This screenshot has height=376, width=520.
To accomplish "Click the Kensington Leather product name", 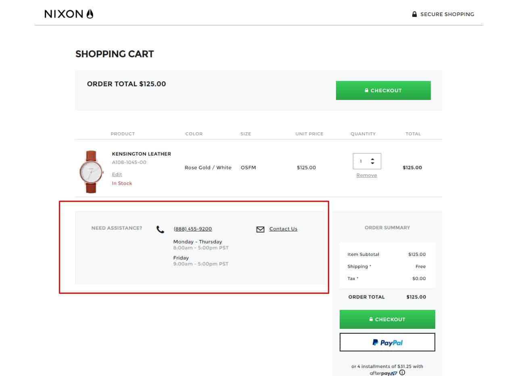I will pos(141,154).
